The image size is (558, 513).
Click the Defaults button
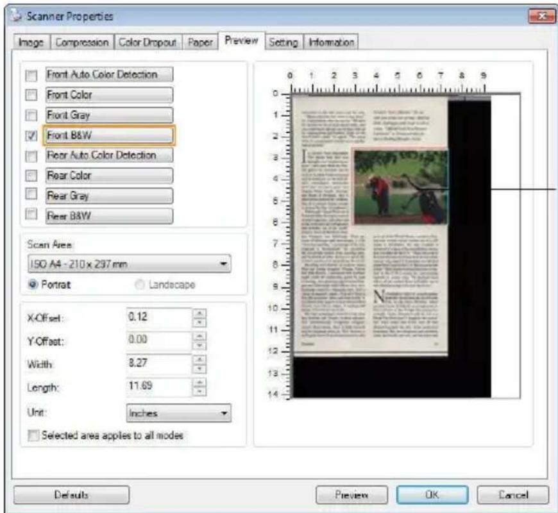tap(72, 495)
